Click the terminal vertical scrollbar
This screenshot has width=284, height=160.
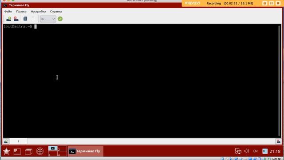[279, 81]
